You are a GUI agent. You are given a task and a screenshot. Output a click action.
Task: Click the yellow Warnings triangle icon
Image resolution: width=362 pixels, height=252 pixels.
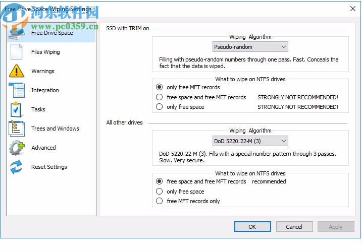16,71
